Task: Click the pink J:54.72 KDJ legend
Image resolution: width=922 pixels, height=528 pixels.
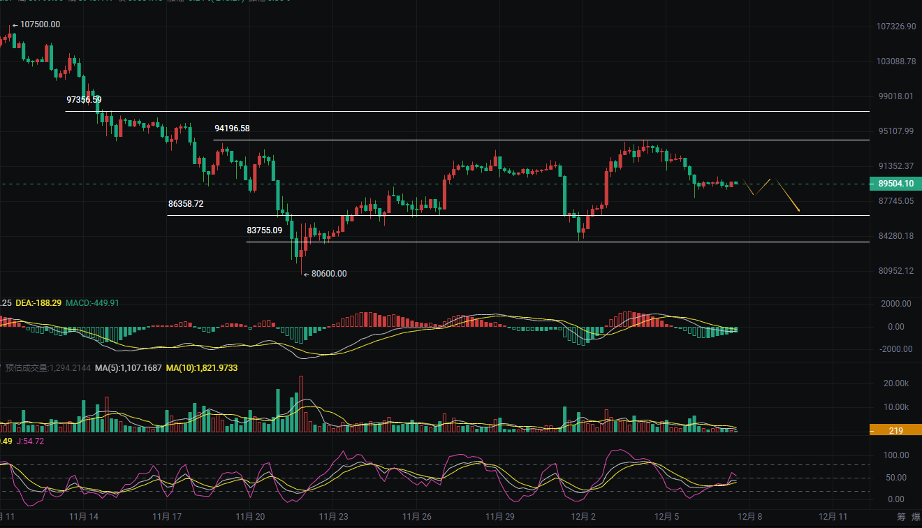Action: coord(29,441)
